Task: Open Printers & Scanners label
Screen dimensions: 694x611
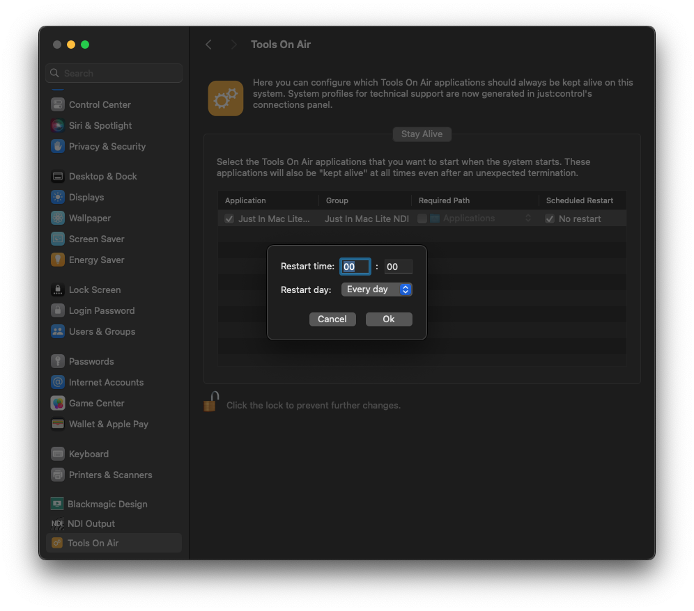Action: [110, 475]
